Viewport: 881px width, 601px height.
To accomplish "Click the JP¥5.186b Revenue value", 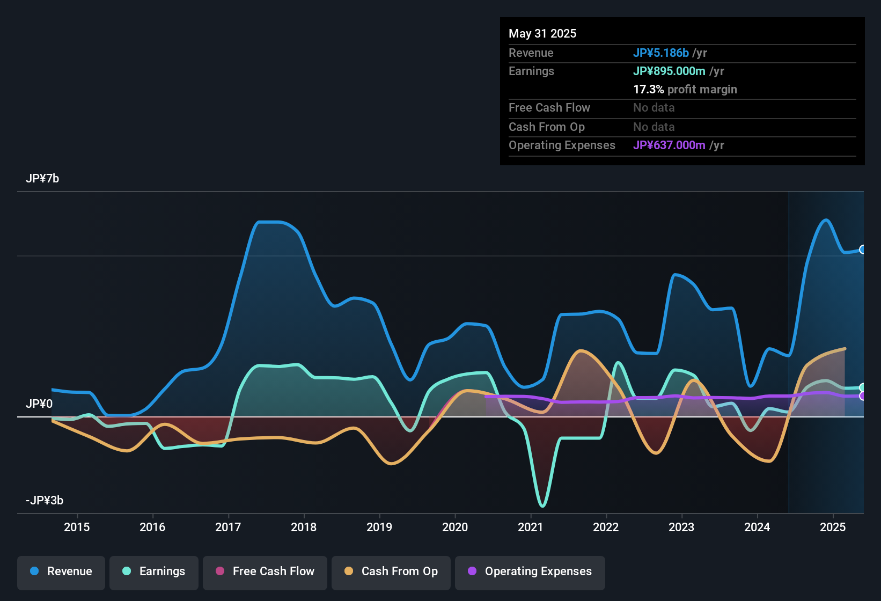I will click(661, 53).
